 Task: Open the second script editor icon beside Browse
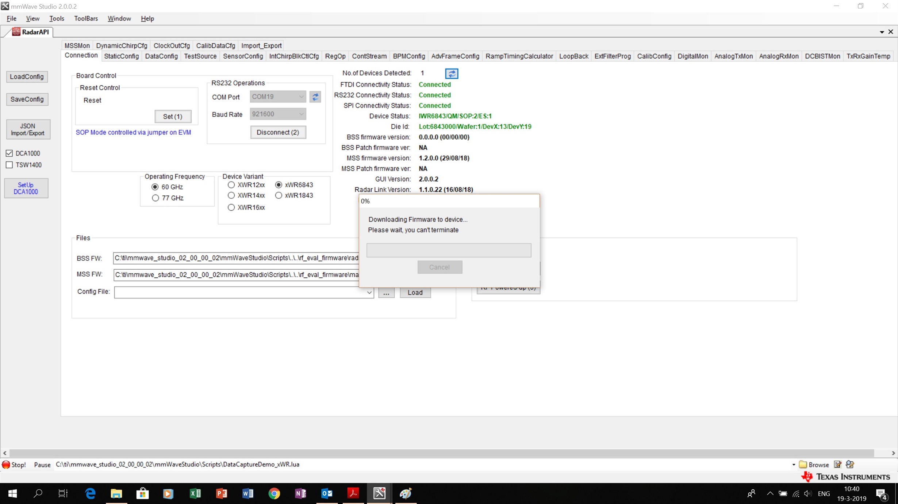coord(850,464)
